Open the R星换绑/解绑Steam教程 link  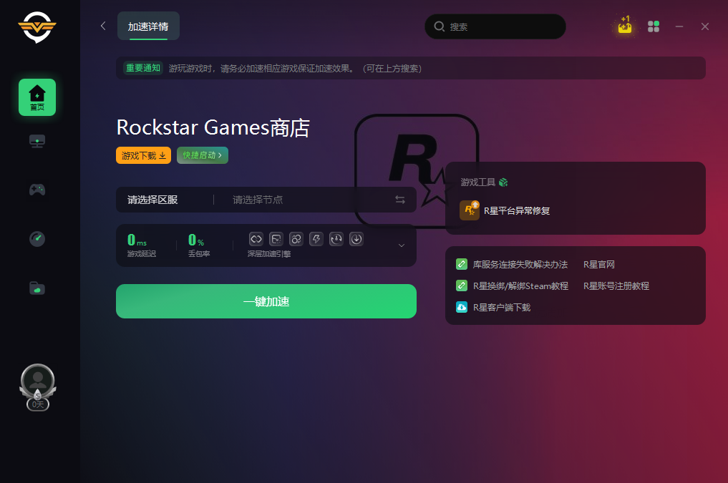(520, 286)
